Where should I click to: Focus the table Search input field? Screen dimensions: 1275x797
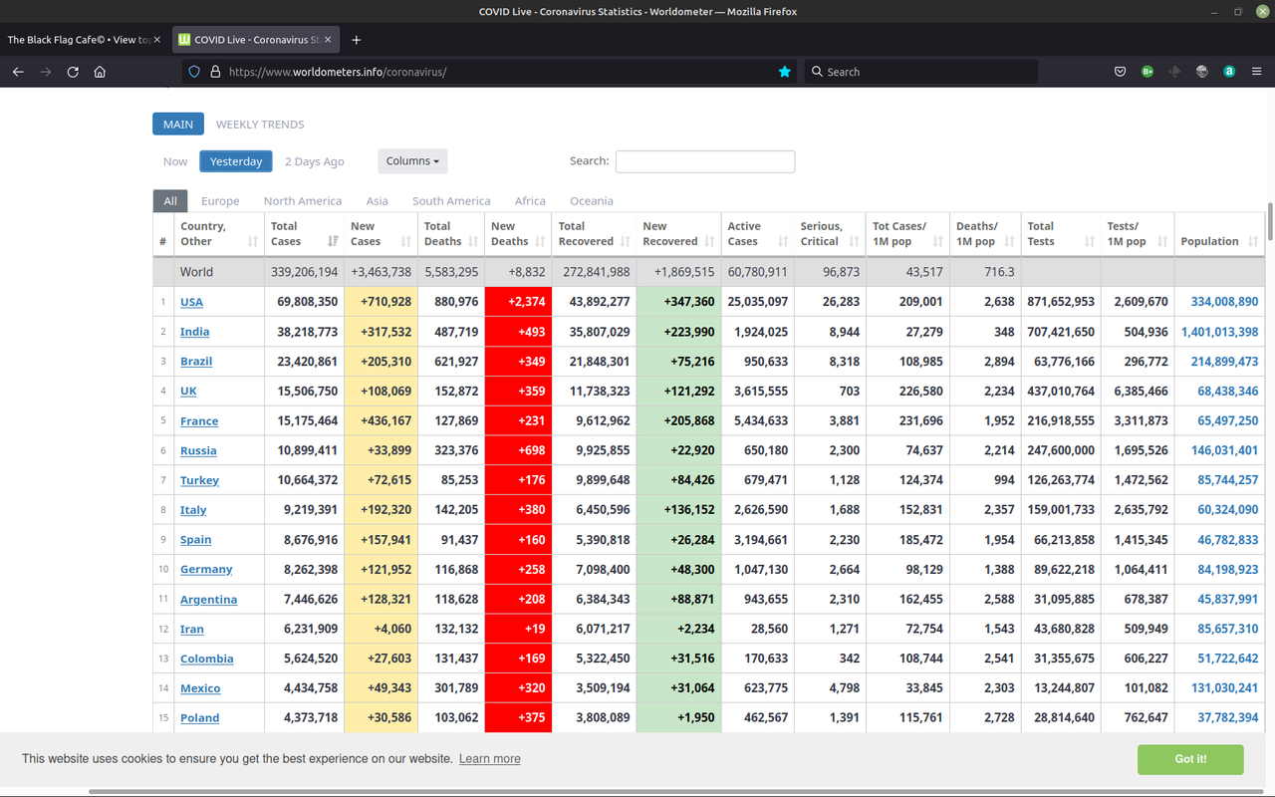(705, 161)
